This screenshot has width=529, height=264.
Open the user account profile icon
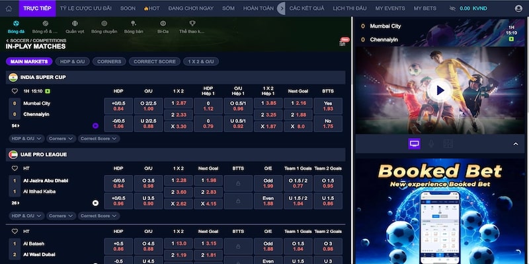pos(518,9)
